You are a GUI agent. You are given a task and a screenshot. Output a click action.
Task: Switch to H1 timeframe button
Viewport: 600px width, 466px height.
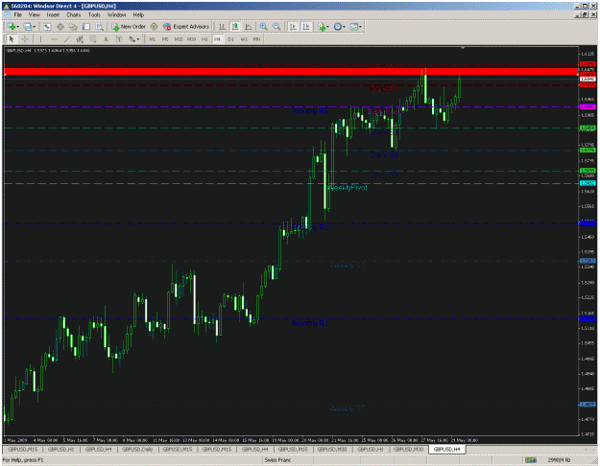pyautogui.click(x=204, y=39)
